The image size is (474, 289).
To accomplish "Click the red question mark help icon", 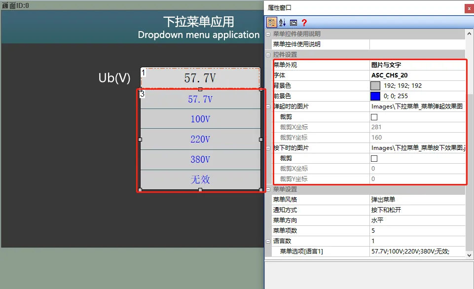I will click(304, 22).
